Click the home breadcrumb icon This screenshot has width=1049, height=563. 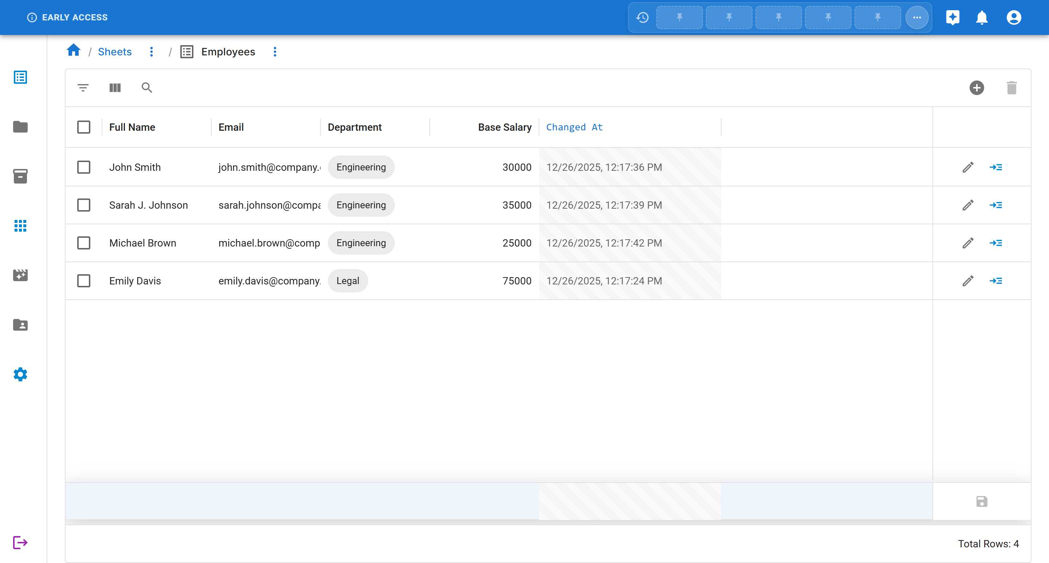point(74,51)
